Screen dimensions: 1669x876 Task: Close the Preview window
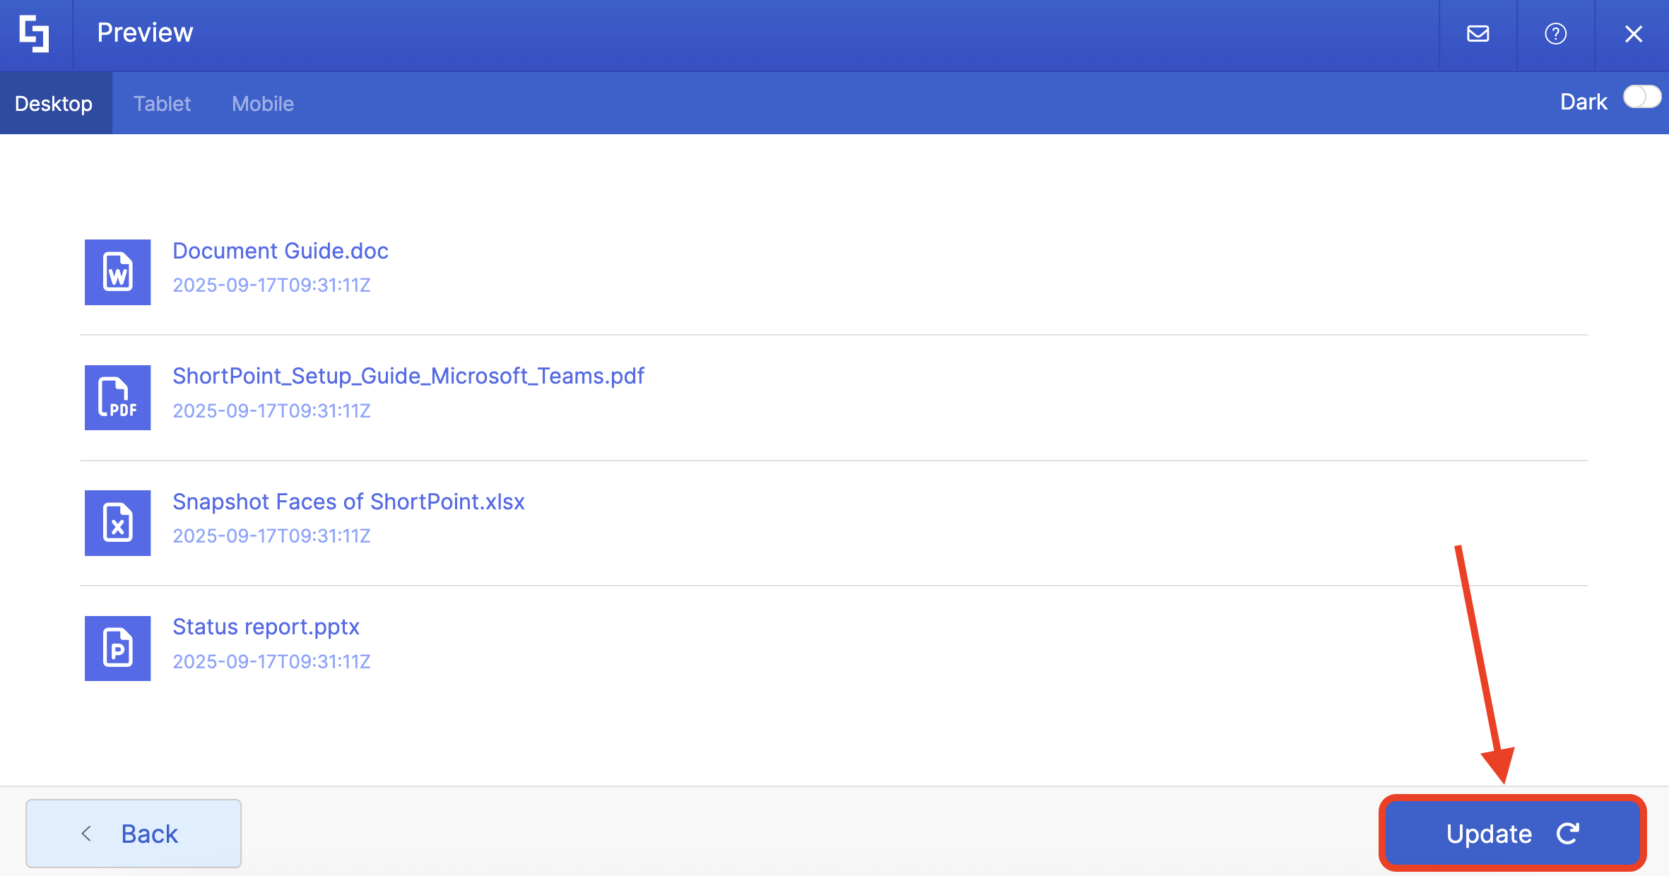1633,34
